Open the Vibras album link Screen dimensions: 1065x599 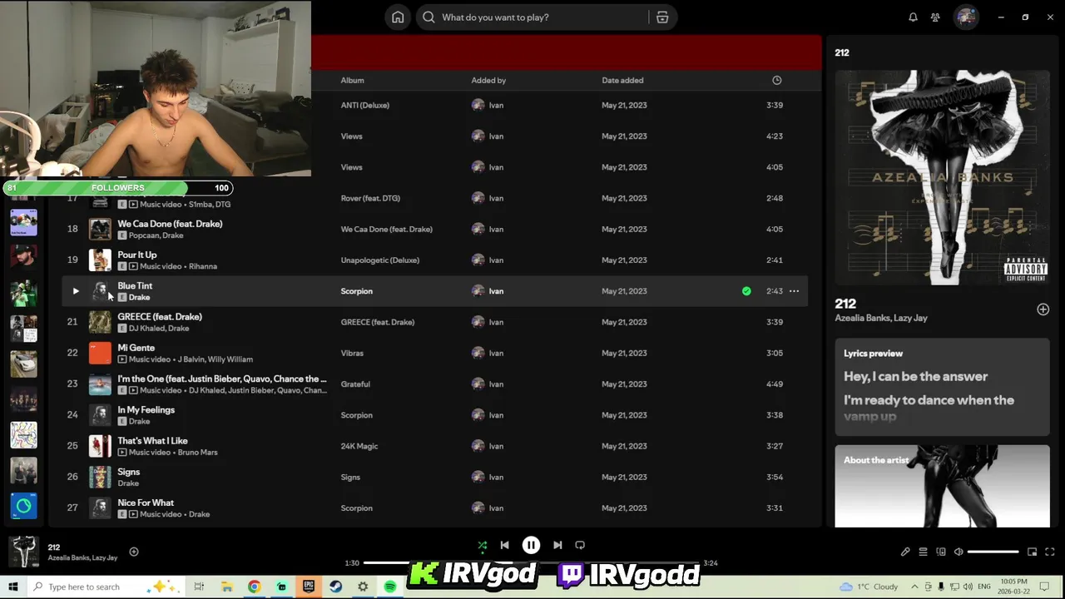click(352, 353)
